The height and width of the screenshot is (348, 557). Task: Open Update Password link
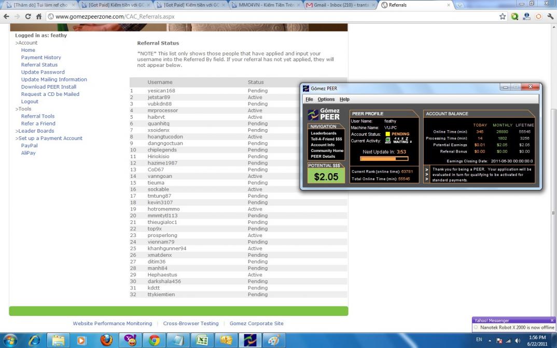click(43, 72)
